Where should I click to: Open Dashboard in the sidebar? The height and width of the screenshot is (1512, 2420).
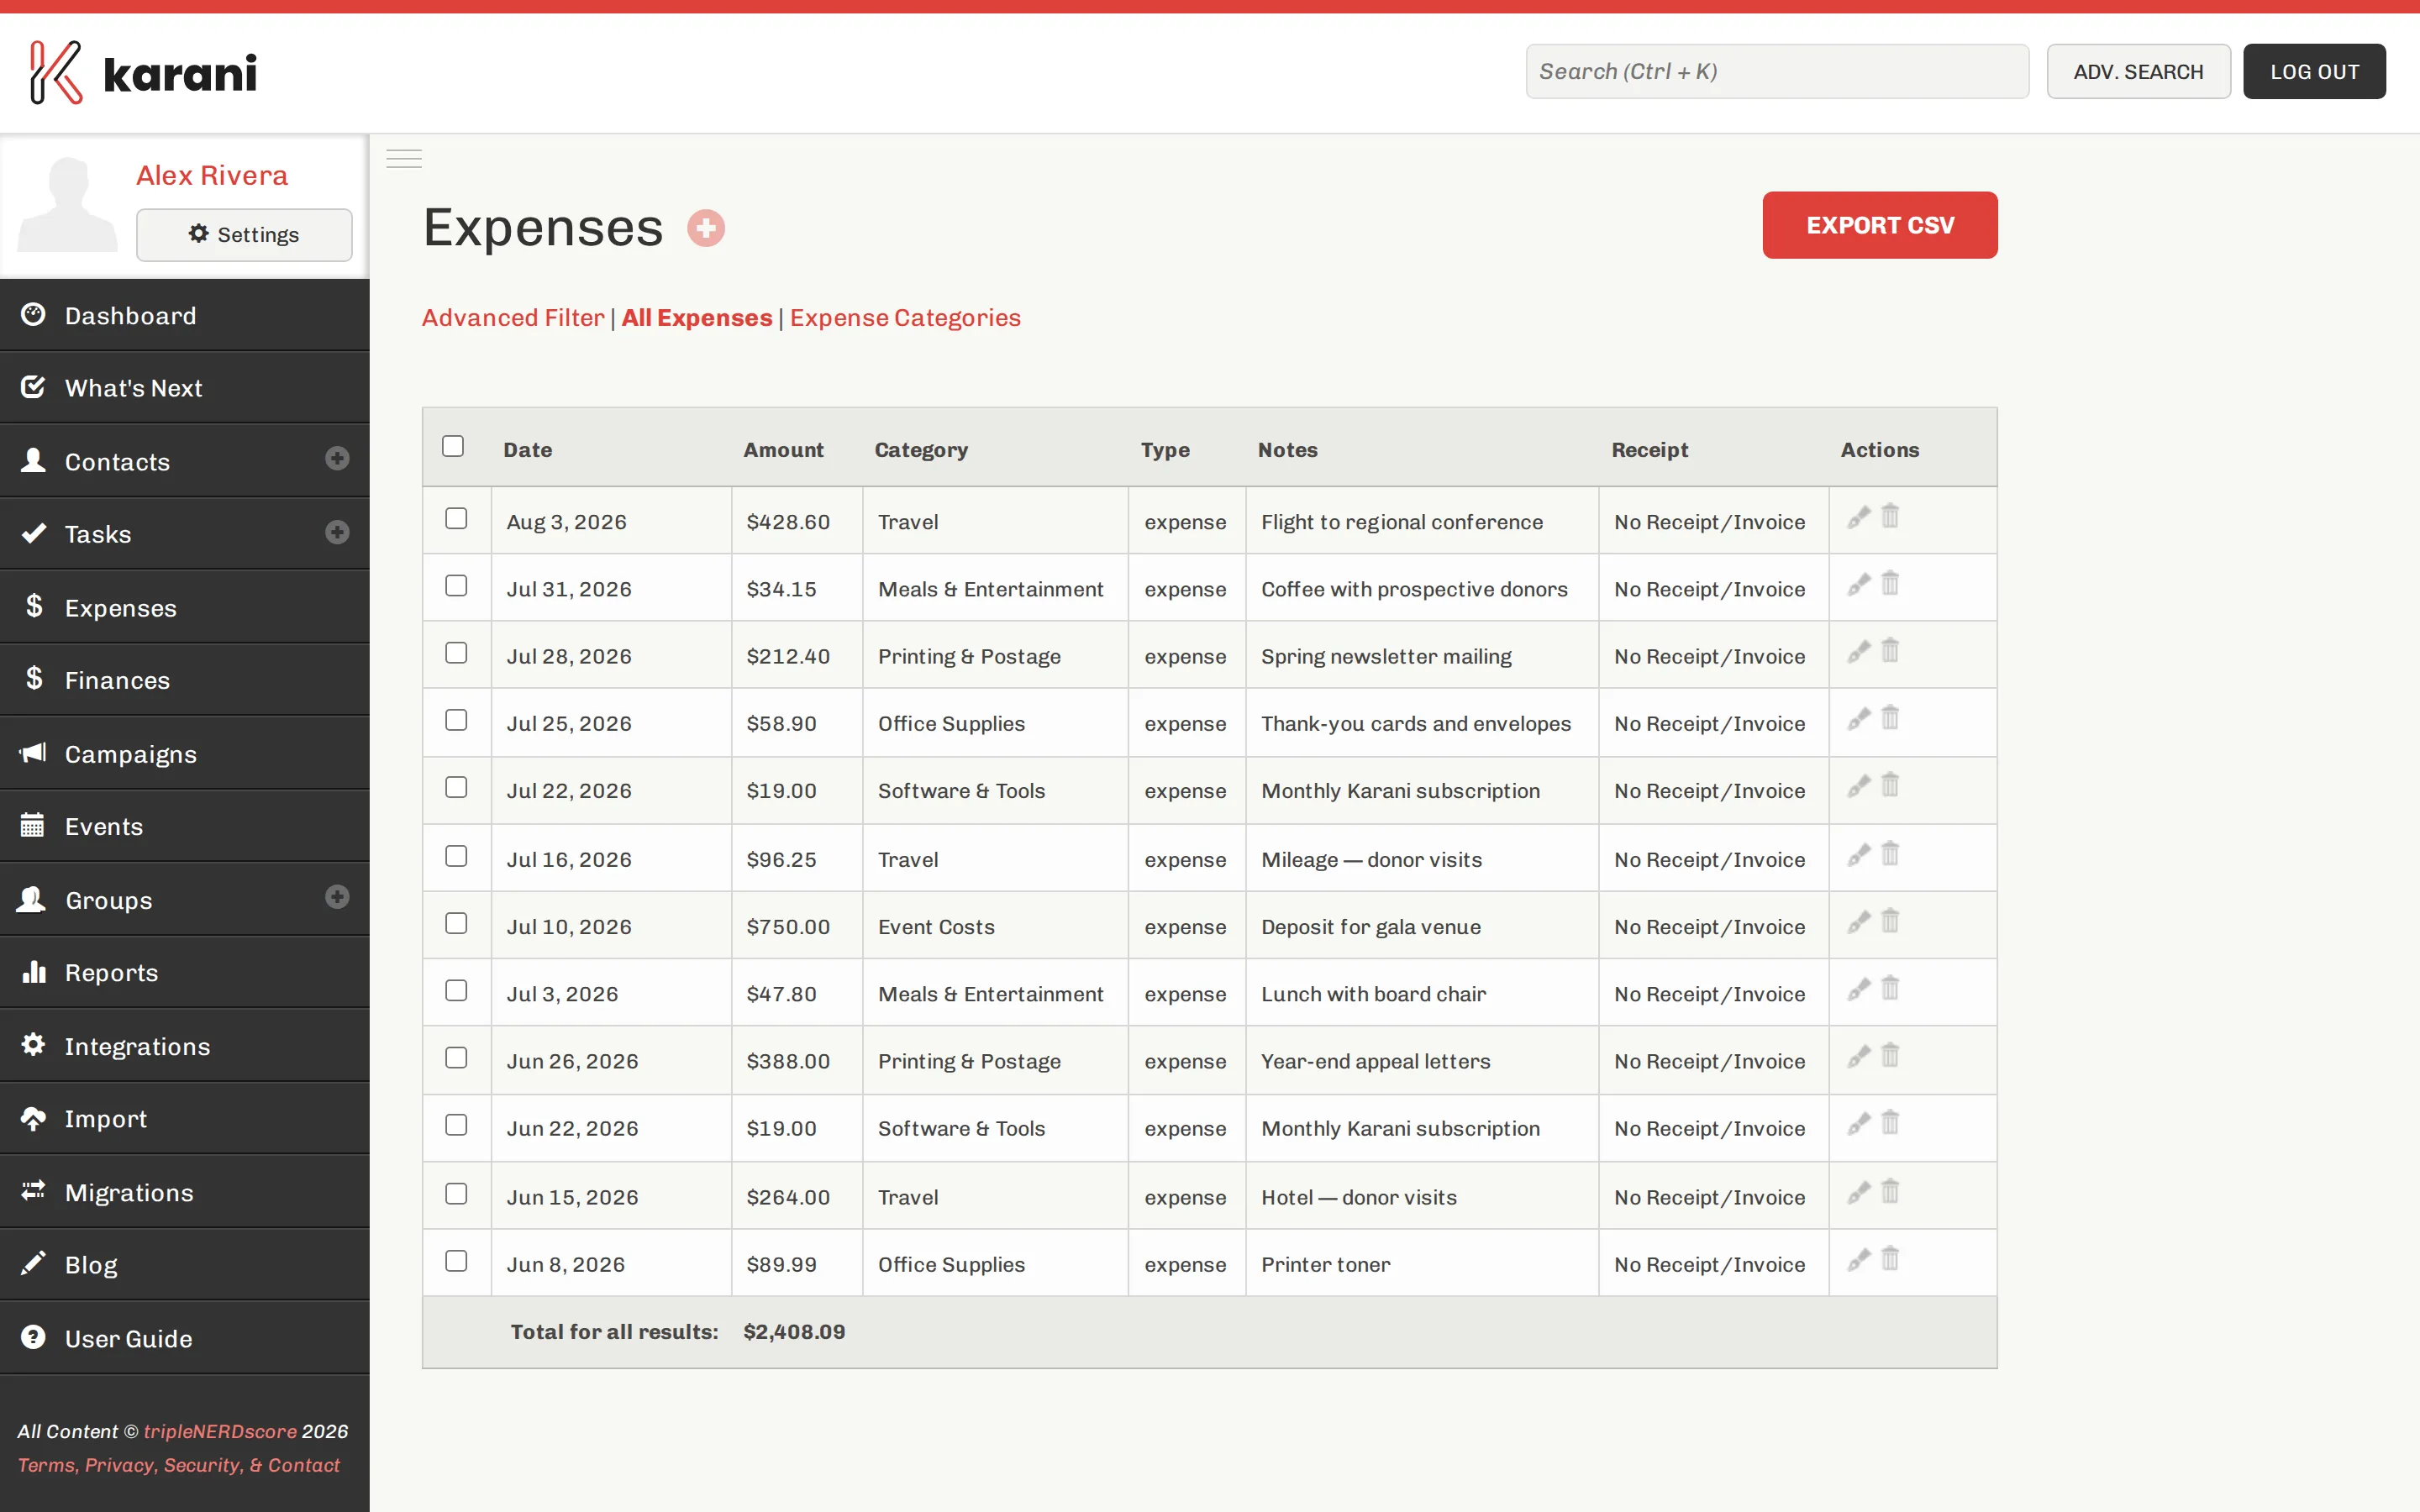pyautogui.click(x=185, y=316)
